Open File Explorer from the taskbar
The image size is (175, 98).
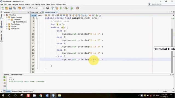click(x=60, y=95)
